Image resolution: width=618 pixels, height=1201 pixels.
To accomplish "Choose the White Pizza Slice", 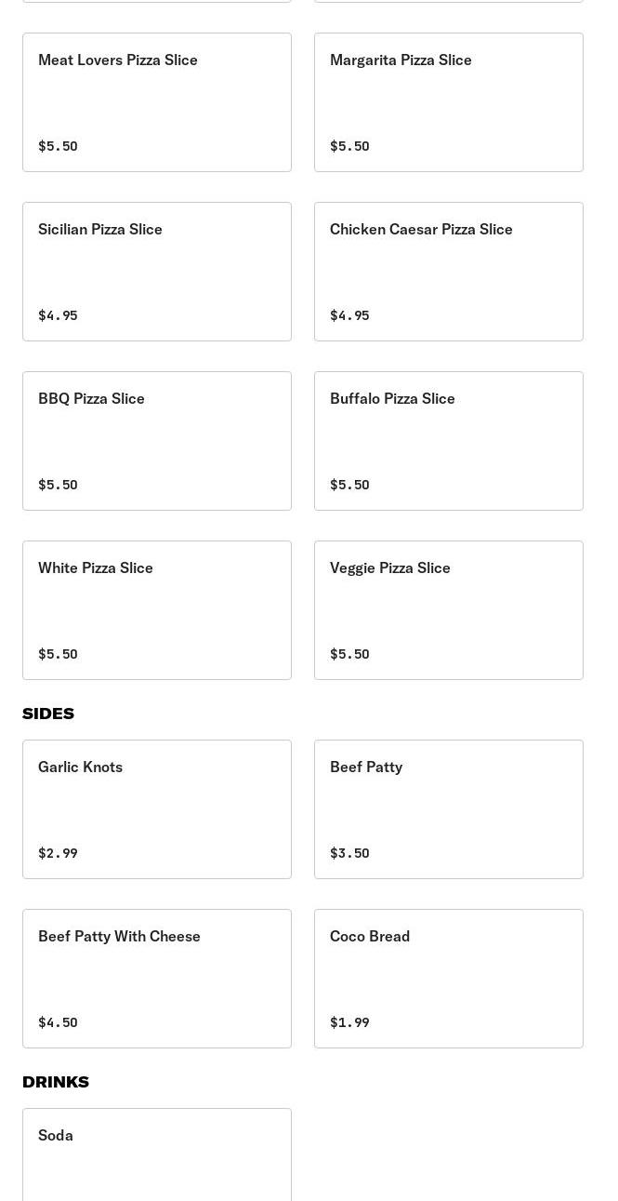I will (x=156, y=610).
